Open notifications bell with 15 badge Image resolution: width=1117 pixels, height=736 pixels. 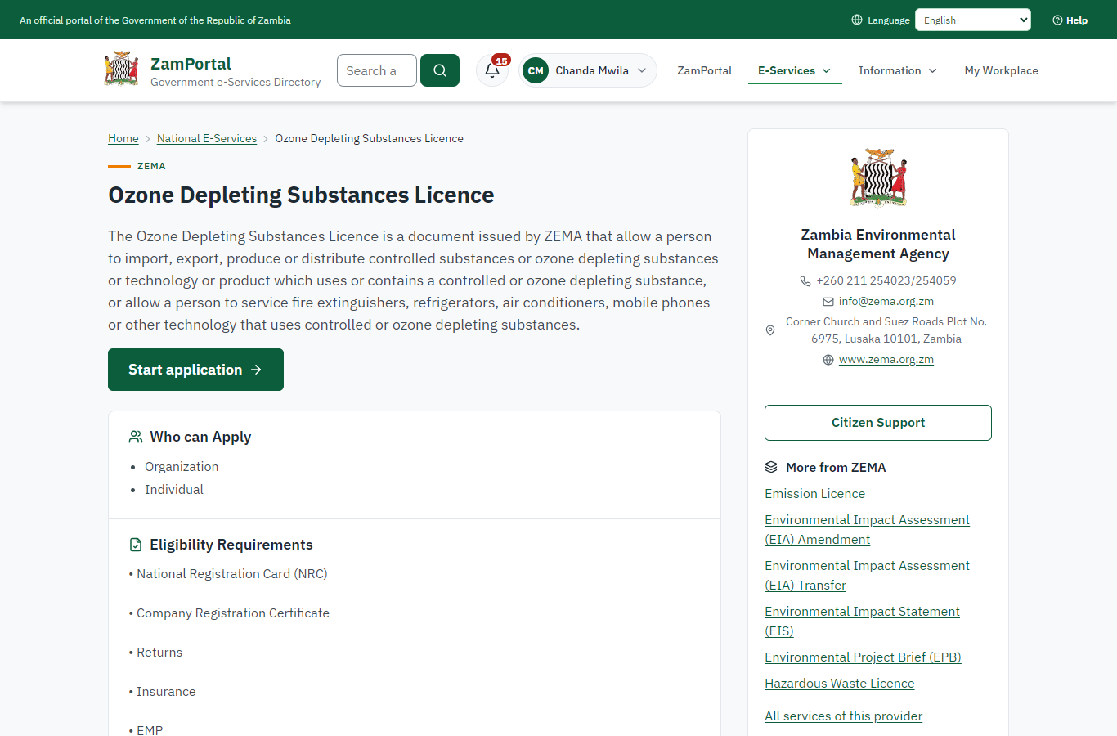[492, 70]
